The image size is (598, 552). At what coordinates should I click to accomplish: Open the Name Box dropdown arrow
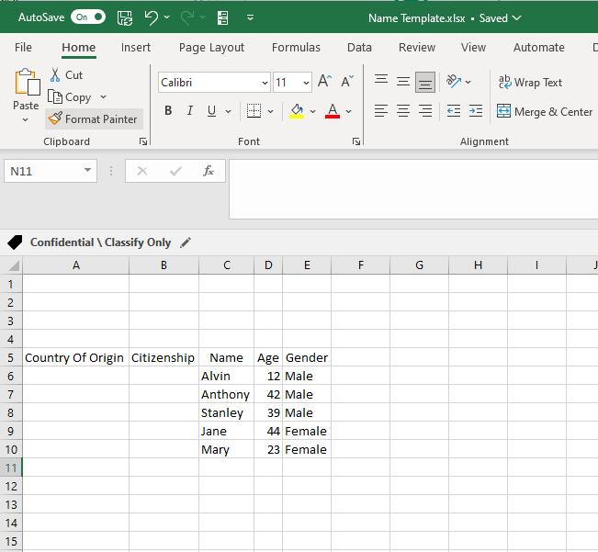coord(87,170)
